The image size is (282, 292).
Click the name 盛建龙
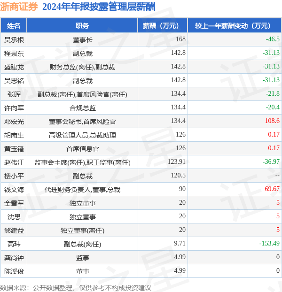pos(14,67)
